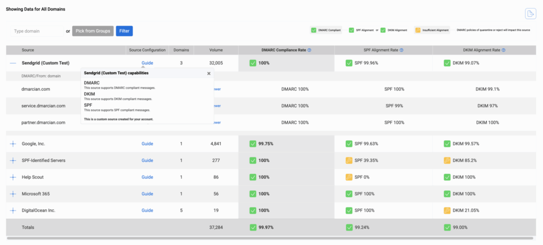Click the Domains column header
Image resolution: width=543 pixels, height=245 pixels.
coord(181,50)
